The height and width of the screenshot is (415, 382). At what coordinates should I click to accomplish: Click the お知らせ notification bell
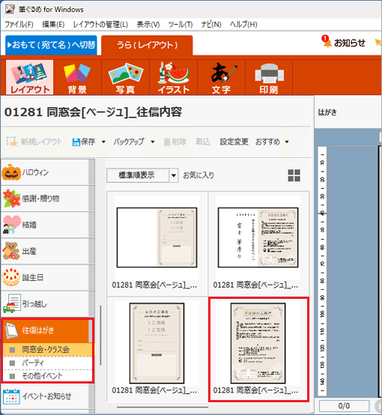[344, 43]
